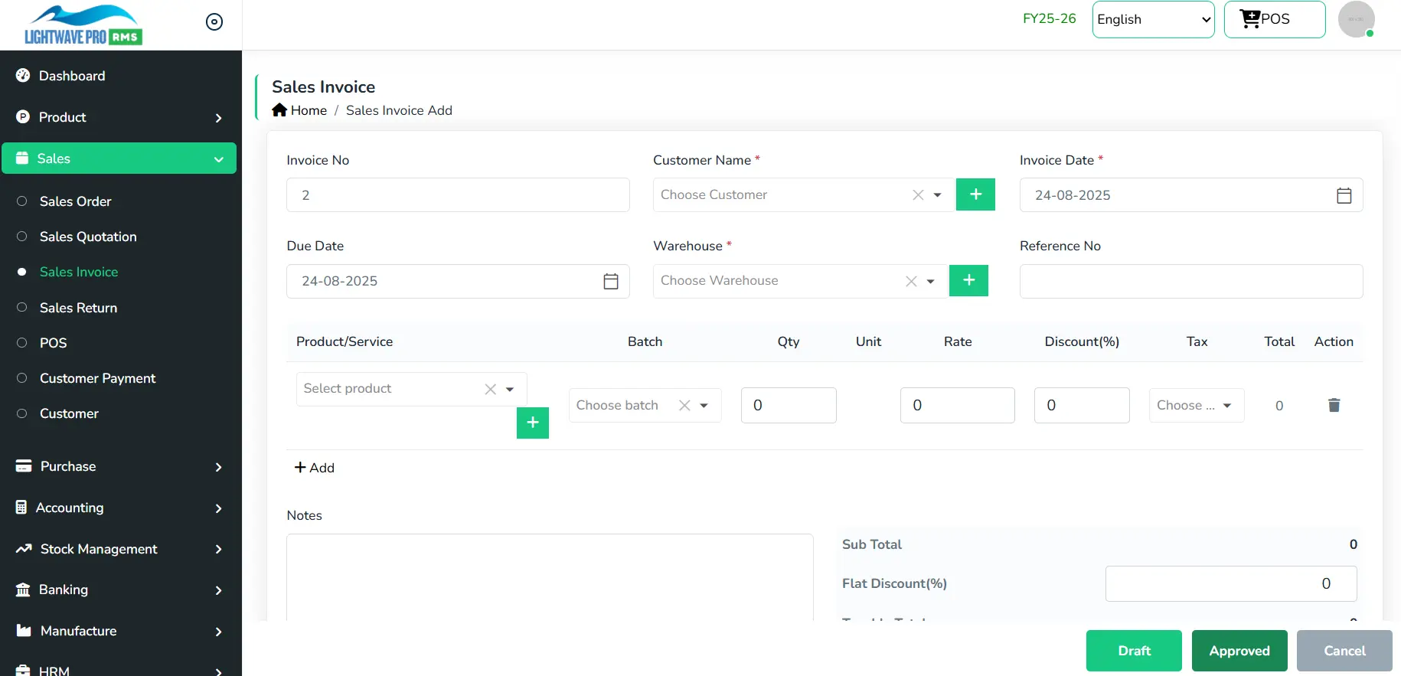
Task: Click the green add customer plus icon
Action: (975, 194)
